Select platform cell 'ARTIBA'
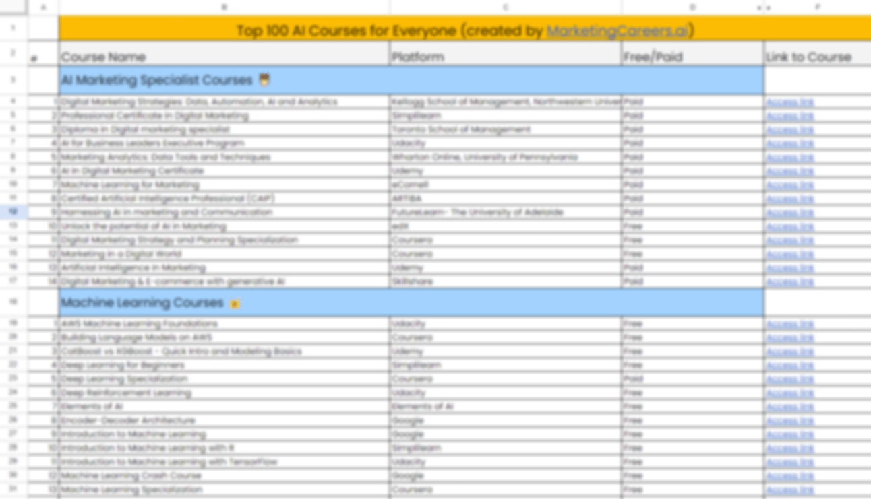This screenshot has width=871, height=499. (506, 199)
